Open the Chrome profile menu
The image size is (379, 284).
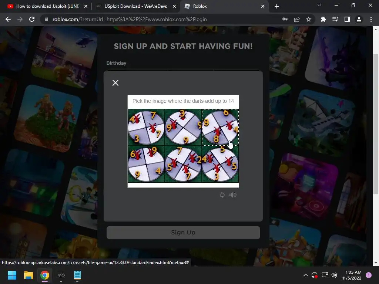[359, 19]
